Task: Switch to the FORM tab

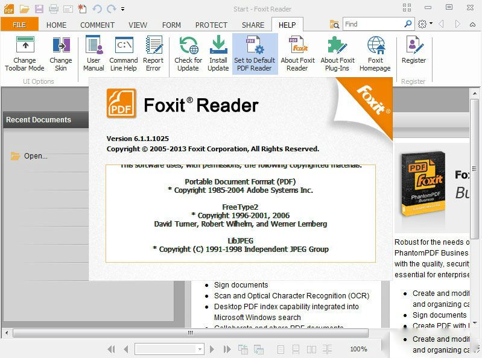Action: click(x=171, y=25)
